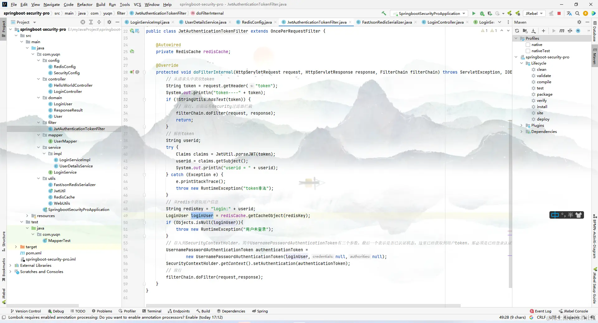Select the Maven install lifecycle goal

542,107
